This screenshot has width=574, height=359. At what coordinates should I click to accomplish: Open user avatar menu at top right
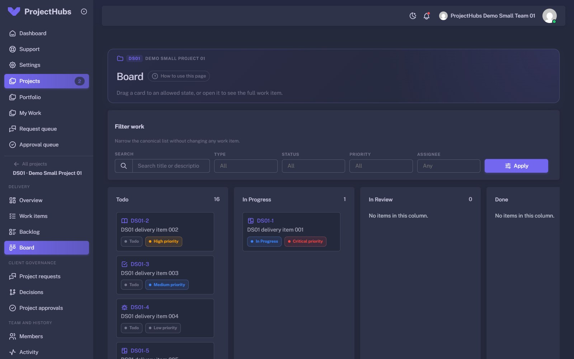click(549, 16)
